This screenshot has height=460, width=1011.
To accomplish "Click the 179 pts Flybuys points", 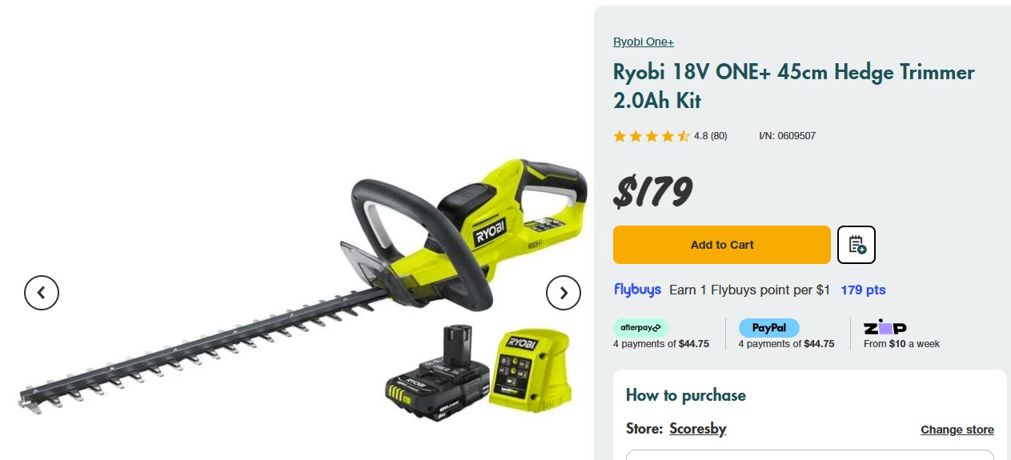I will 863,290.
